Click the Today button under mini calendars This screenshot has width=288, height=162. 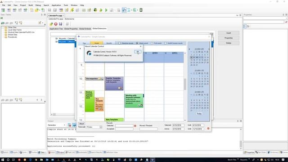pyautogui.click(x=199, y=114)
